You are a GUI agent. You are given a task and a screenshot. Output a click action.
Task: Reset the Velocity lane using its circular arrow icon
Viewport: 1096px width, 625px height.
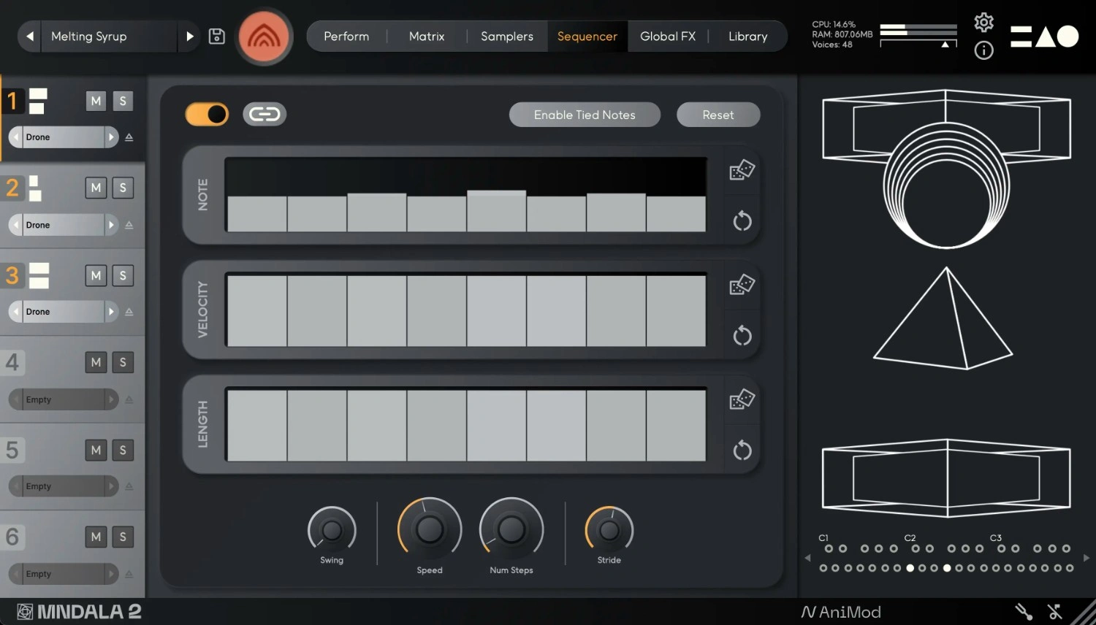point(742,335)
